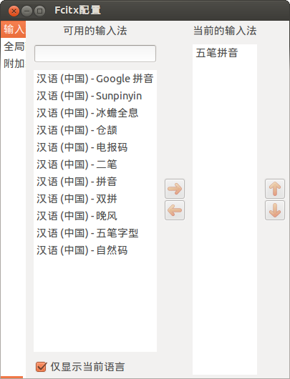This screenshot has height=379, width=290.
Task: Select 五笔拼音 in current input methods
Action: [225, 53]
